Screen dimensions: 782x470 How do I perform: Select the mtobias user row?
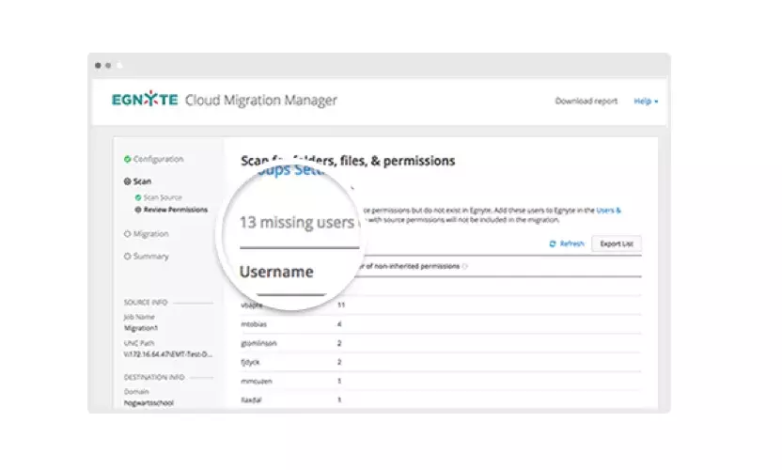point(441,323)
